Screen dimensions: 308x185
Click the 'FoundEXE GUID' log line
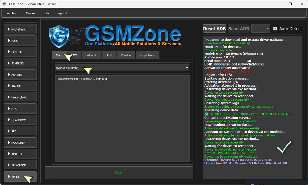(x=249, y=114)
